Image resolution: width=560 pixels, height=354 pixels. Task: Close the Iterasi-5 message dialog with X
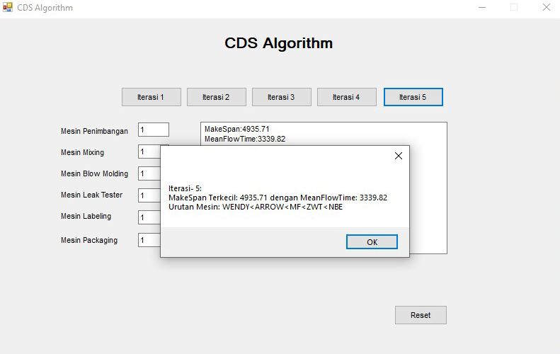click(x=399, y=156)
